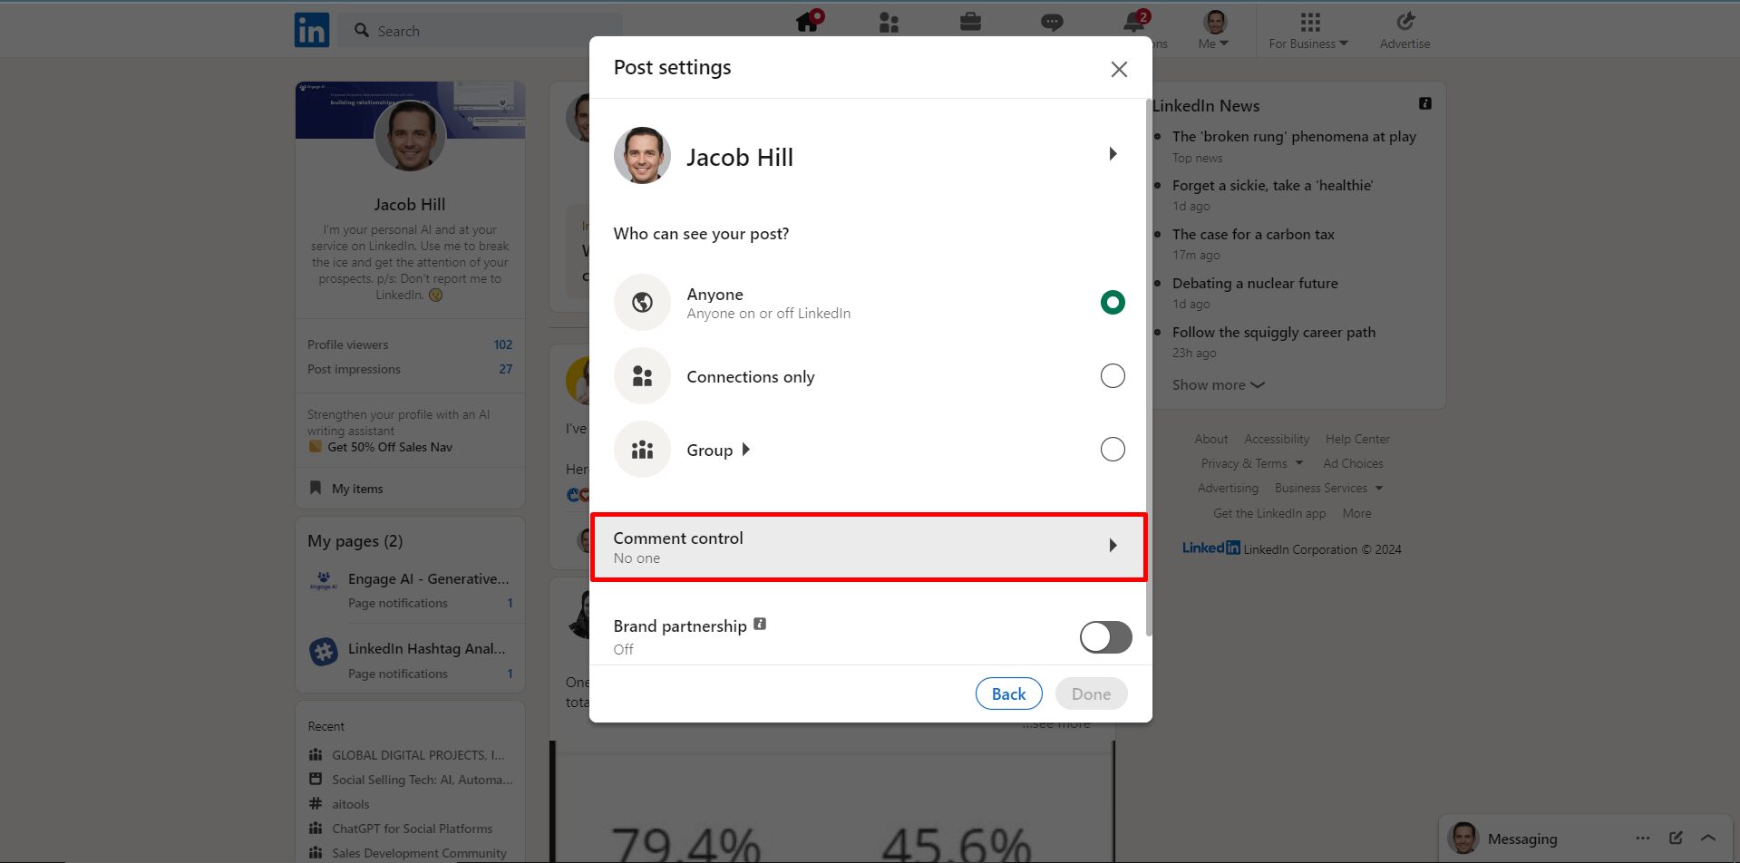The image size is (1740, 863).
Task: Open the Messaging speech bubble nav icon
Action: click(1052, 23)
